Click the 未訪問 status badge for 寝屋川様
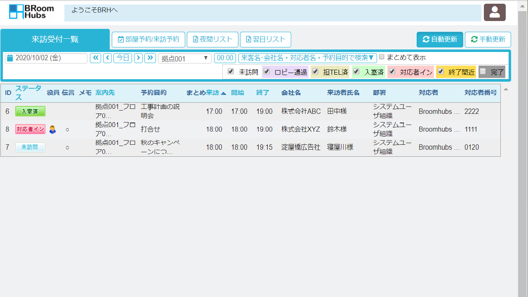Screen dimensions: 528x297 pos(30,147)
